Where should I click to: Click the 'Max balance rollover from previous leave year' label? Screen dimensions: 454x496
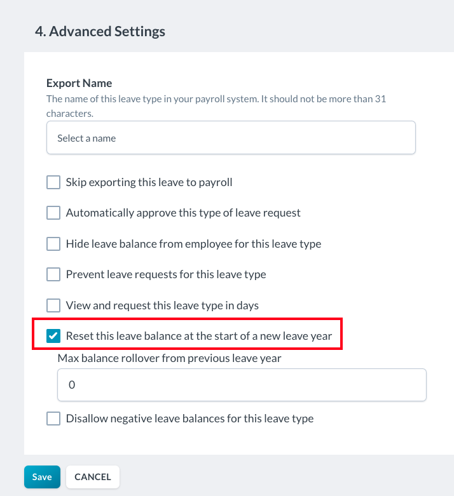tap(169, 358)
